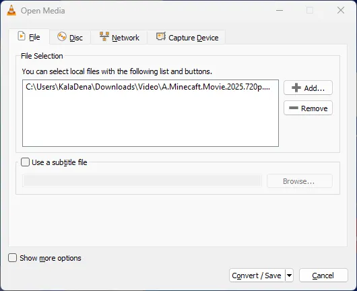Click the Browse... subtitle button
357x291 pixels.
coord(299,181)
